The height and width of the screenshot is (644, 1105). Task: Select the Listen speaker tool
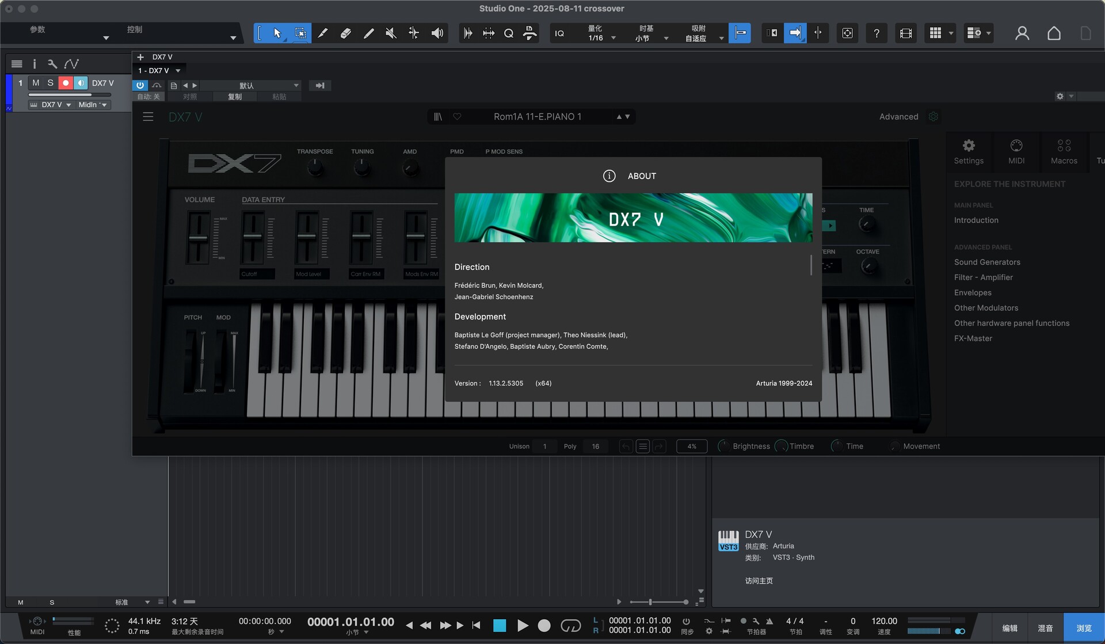(437, 33)
